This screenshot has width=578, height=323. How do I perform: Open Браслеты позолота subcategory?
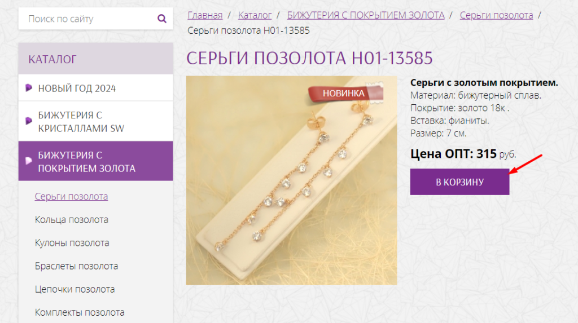[x=76, y=266]
